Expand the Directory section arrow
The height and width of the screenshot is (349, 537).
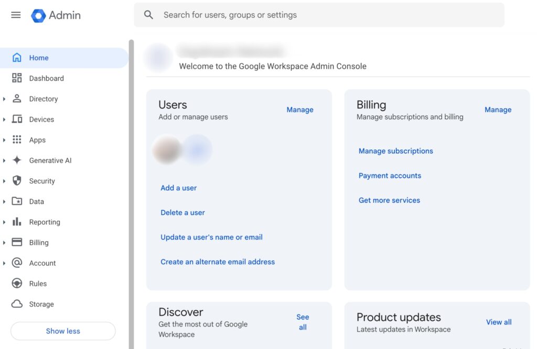[x=4, y=99]
